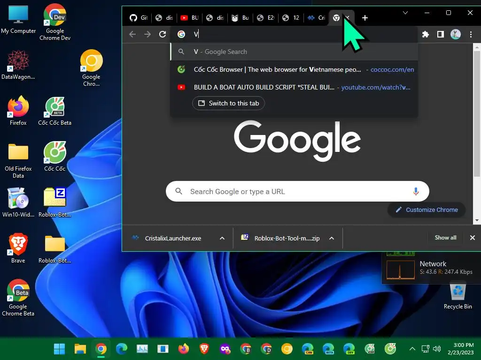Select the DataWagon desktop shortcut
The image size is (481, 360).
click(x=18, y=65)
